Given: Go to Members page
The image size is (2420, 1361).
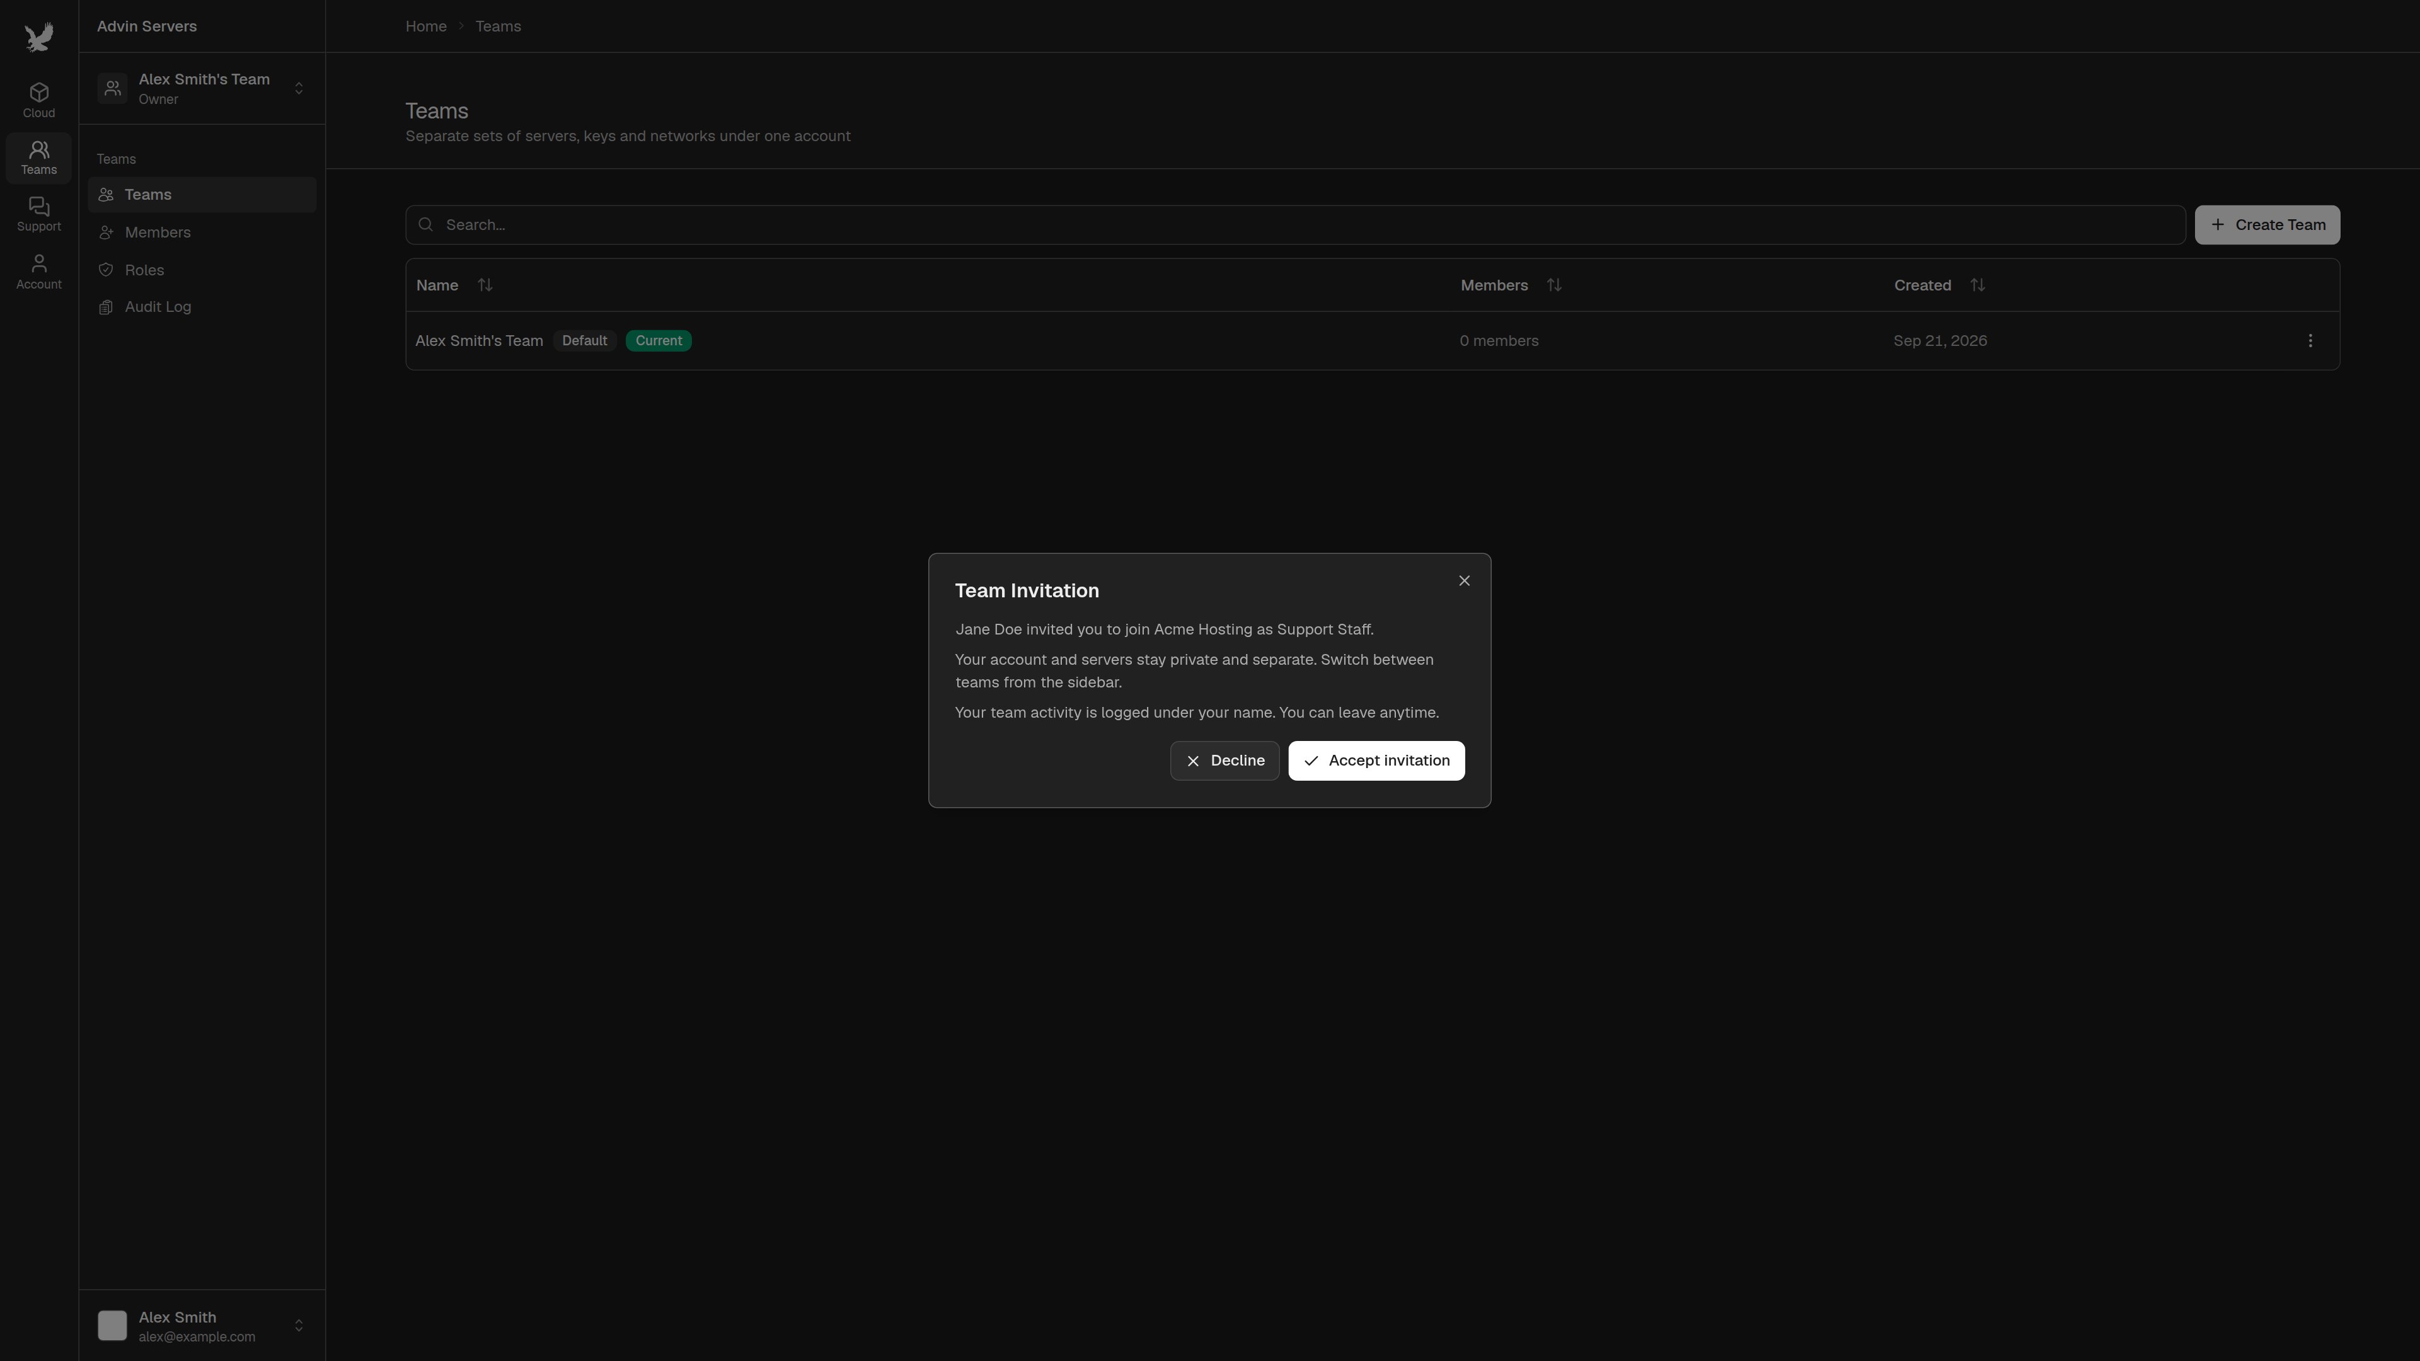Looking at the screenshot, I should point(202,232).
